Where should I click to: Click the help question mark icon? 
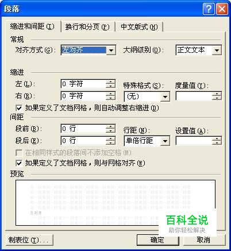tap(209, 9)
